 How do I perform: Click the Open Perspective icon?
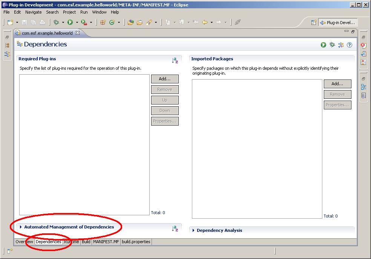click(x=314, y=23)
